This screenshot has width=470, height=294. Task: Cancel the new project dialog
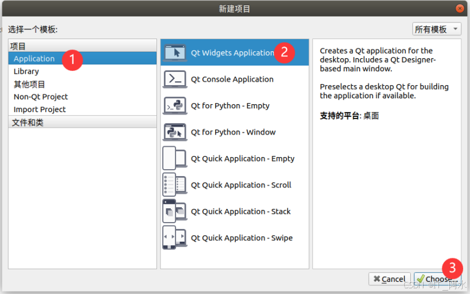389,279
